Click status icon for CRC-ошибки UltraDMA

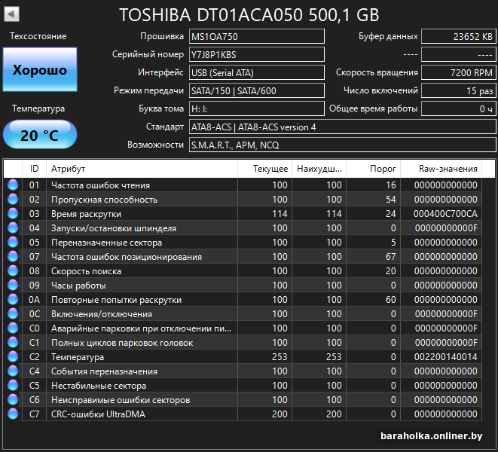click(13, 414)
